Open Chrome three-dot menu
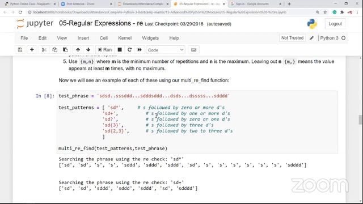Image resolution: width=363 pixels, height=204 pixels. [x=357, y=12]
